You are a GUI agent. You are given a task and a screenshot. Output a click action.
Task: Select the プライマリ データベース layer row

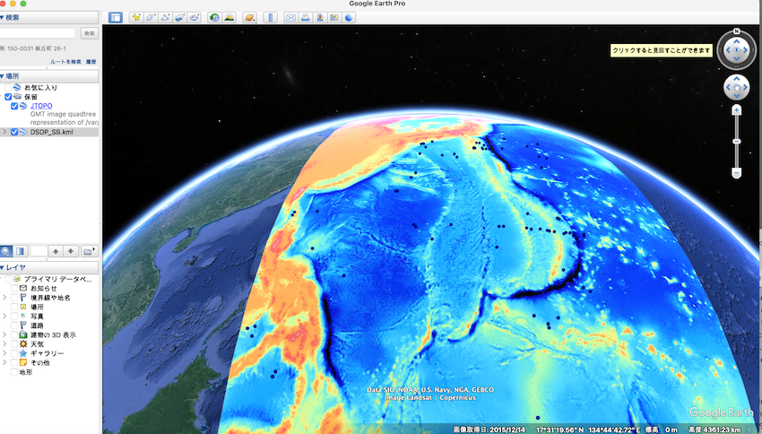57,279
